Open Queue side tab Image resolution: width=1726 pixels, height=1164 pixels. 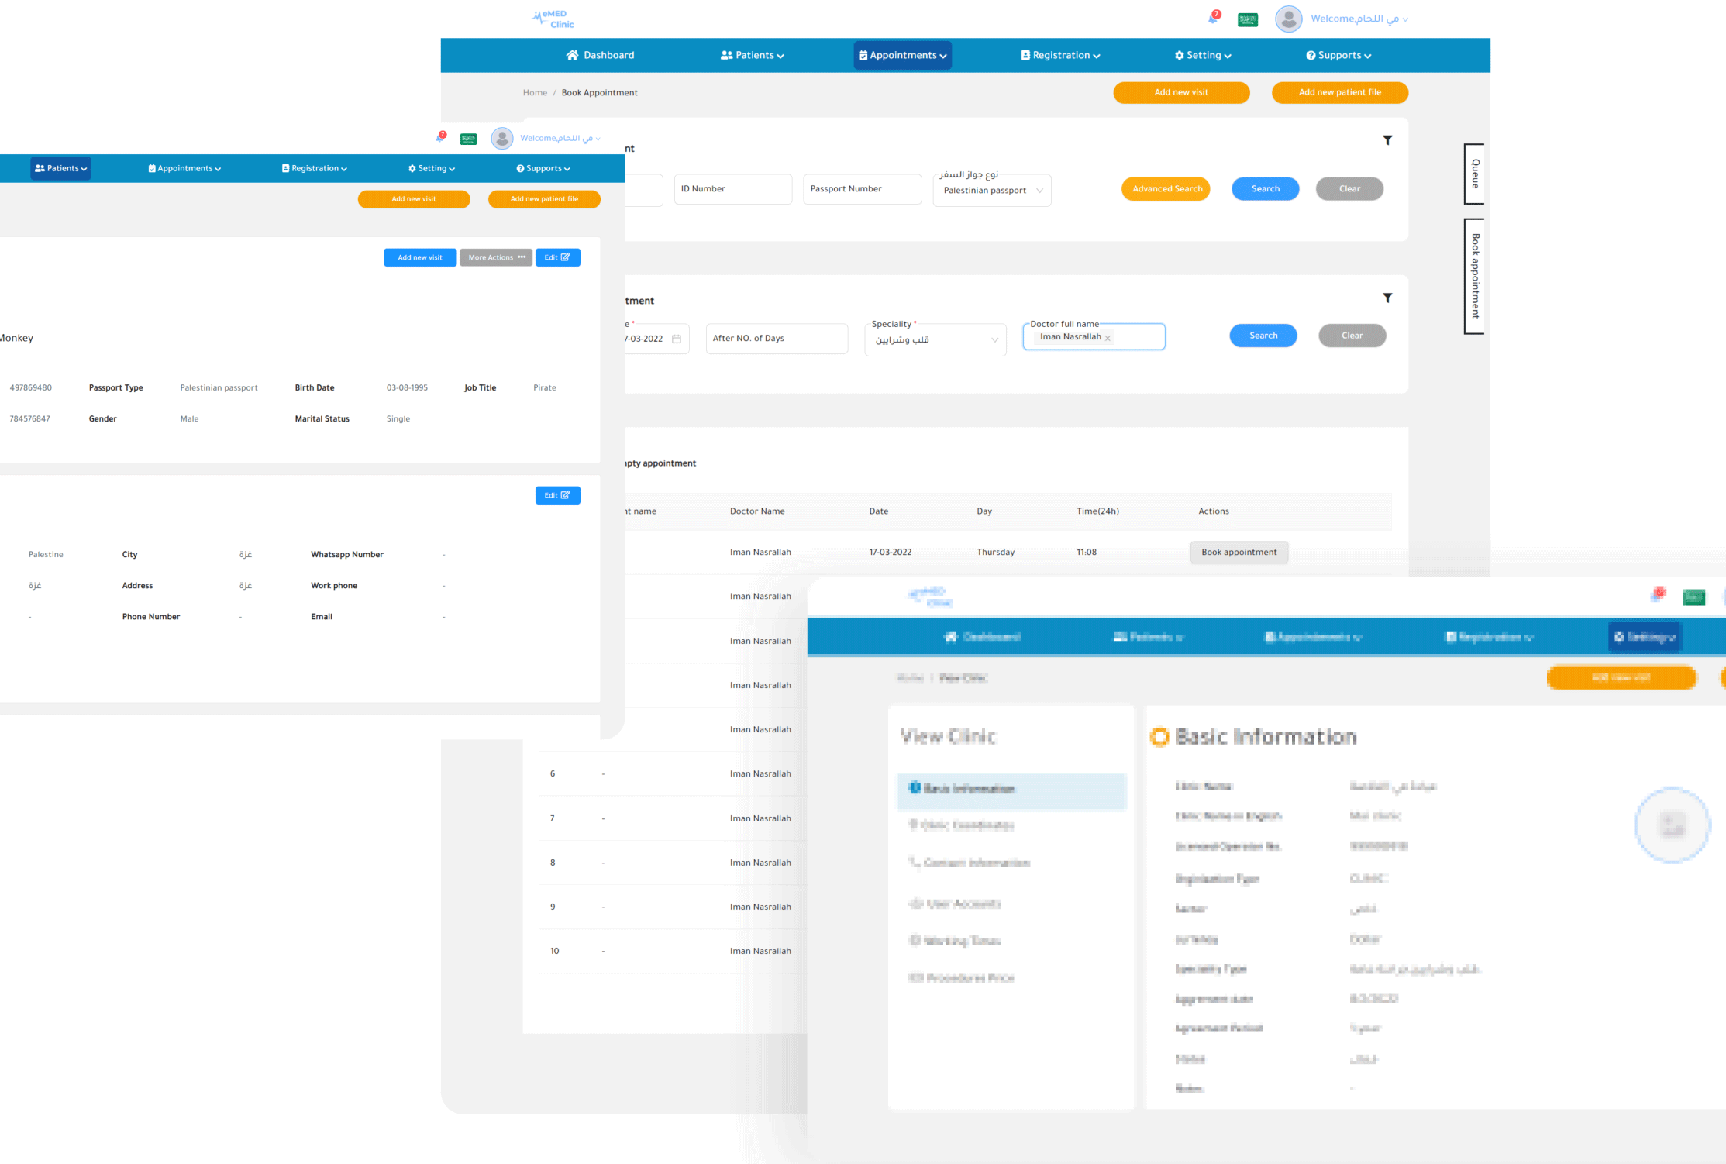coord(1474,174)
